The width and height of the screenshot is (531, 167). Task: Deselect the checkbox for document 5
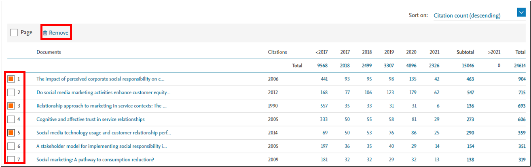11,132
